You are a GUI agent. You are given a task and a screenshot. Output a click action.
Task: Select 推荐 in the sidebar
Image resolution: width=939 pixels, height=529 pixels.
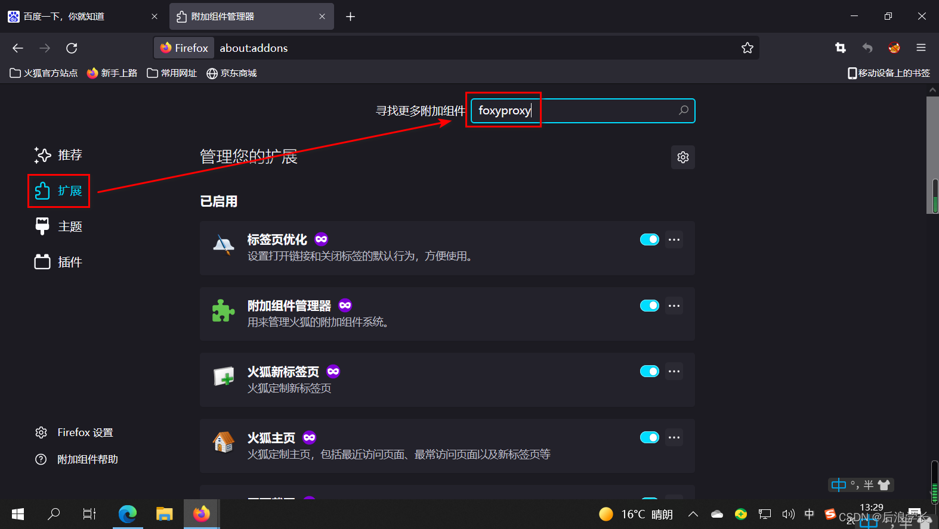pyautogui.click(x=58, y=155)
